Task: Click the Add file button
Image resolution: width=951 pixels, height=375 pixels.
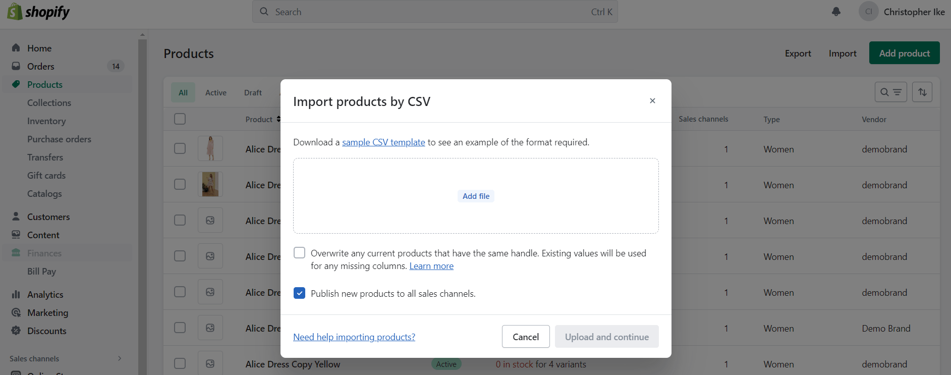Action: tap(476, 196)
